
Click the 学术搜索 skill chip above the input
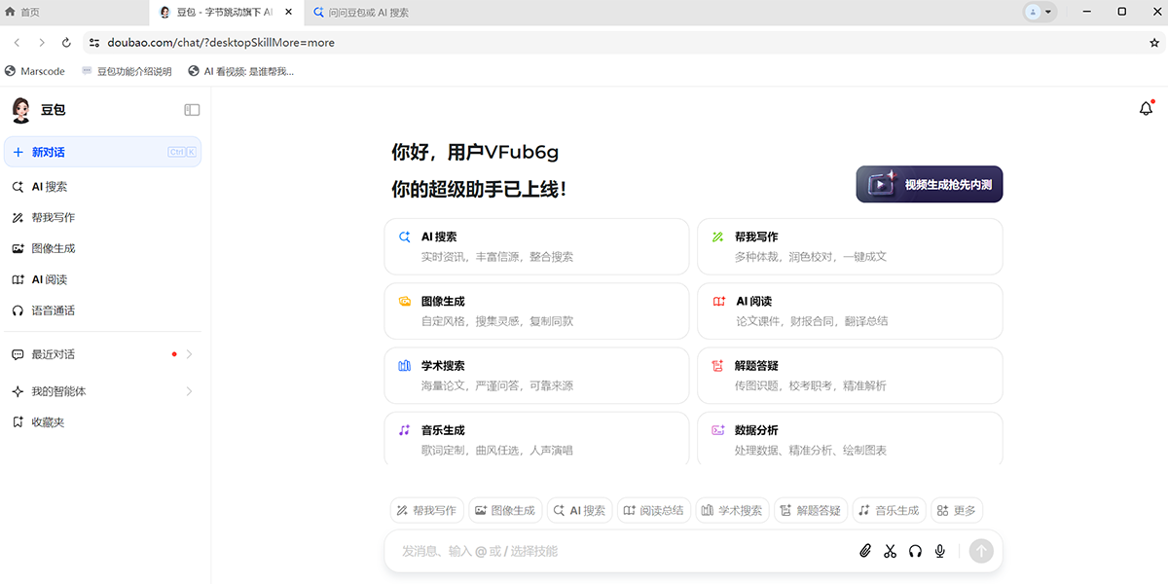[x=732, y=510]
